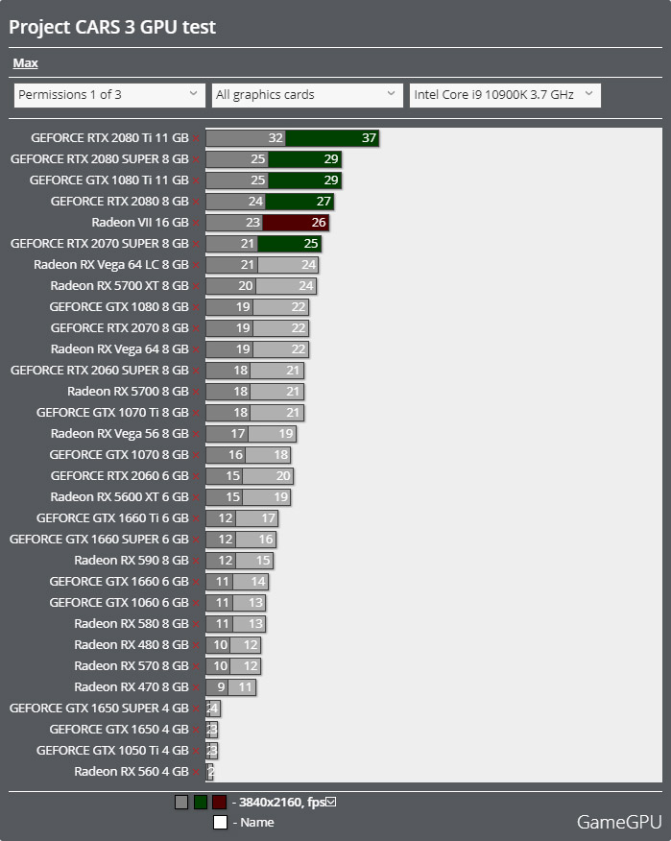
Task: Click red x next to GEFORCE GTX 1080 8 GB
Action: [197, 307]
